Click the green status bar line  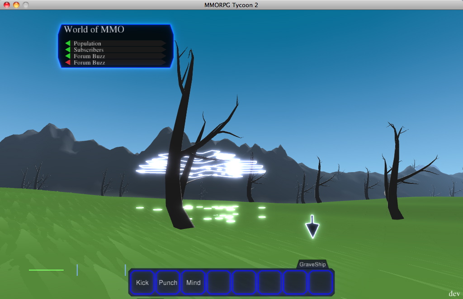(x=47, y=270)
